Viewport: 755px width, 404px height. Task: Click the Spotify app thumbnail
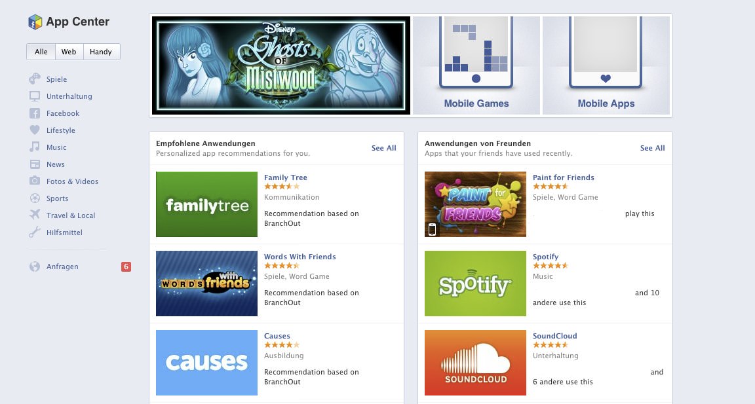[x=475, y=284]
